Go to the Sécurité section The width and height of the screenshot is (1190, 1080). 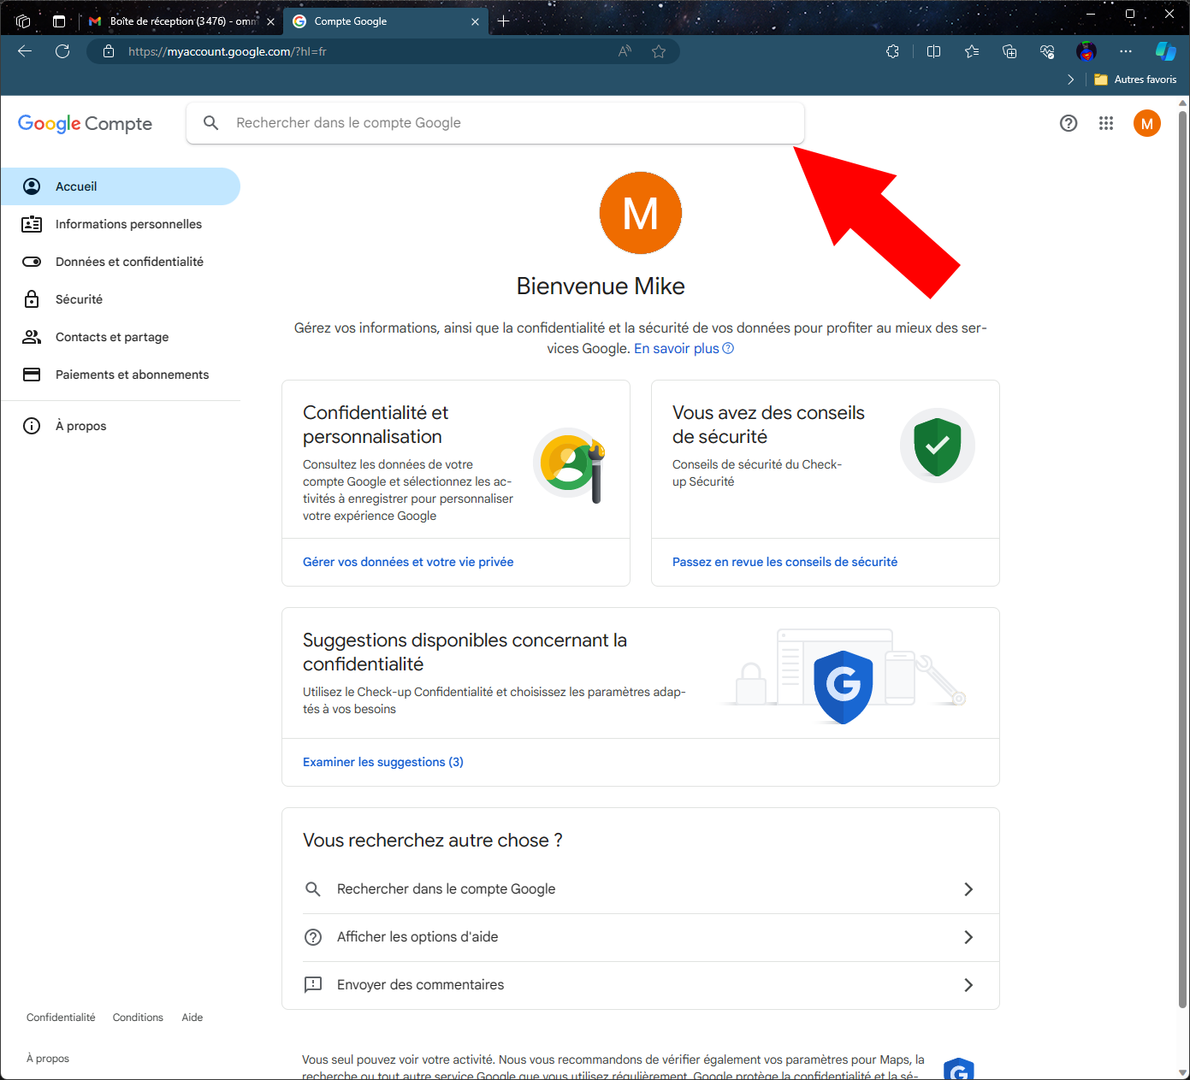tap(120, 299)
